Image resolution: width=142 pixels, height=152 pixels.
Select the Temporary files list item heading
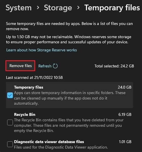pyautogui.click(x=28, y=87)
